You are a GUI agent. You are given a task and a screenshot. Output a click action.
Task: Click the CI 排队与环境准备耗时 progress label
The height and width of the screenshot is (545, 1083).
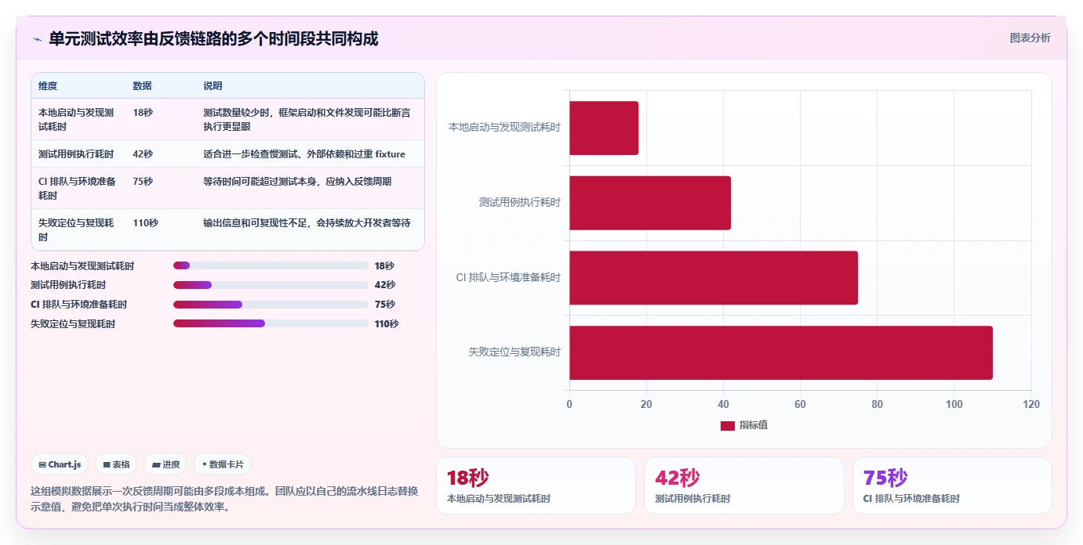click(78, 305)
